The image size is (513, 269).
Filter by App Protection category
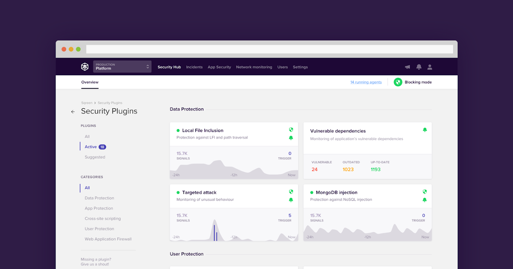[x=99, y=208]
